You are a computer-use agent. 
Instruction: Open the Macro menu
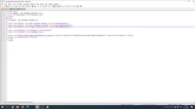(42, 4)
